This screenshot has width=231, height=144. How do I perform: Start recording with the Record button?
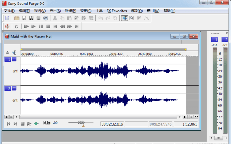click(7, 26)
